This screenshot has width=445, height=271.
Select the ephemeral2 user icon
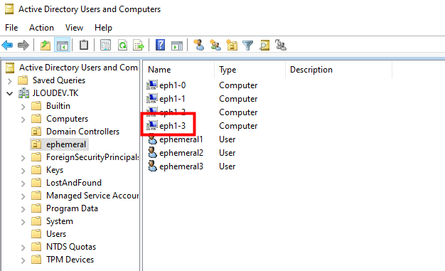(153, 152)
